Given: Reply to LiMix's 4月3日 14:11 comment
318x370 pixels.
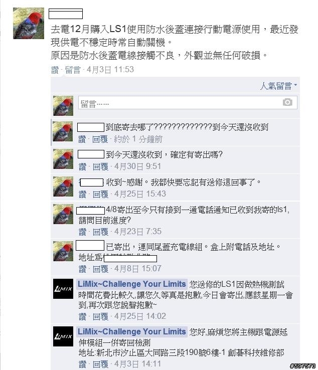Looking at the screenshot, I should coord(100,364).
